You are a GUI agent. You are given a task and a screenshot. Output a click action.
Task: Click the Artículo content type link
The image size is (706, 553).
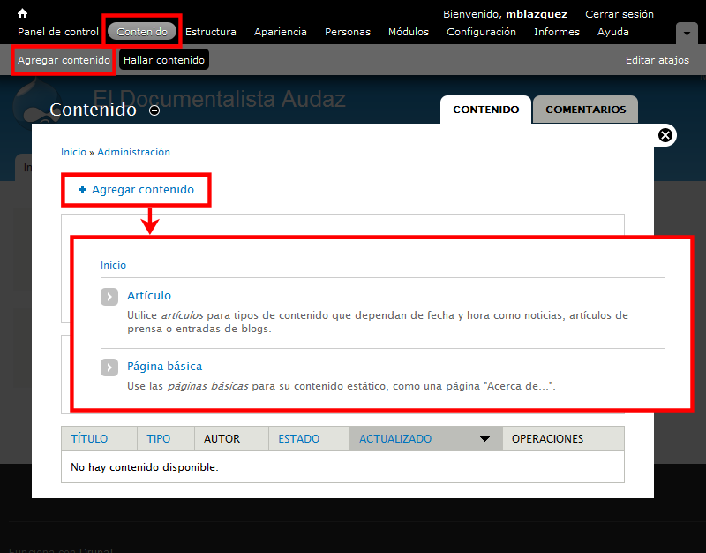tap(149, 296)
